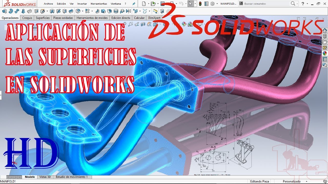Select the Ángulo de salida draft icon
The image size is (328, 184).
click(x=104, y=11)
